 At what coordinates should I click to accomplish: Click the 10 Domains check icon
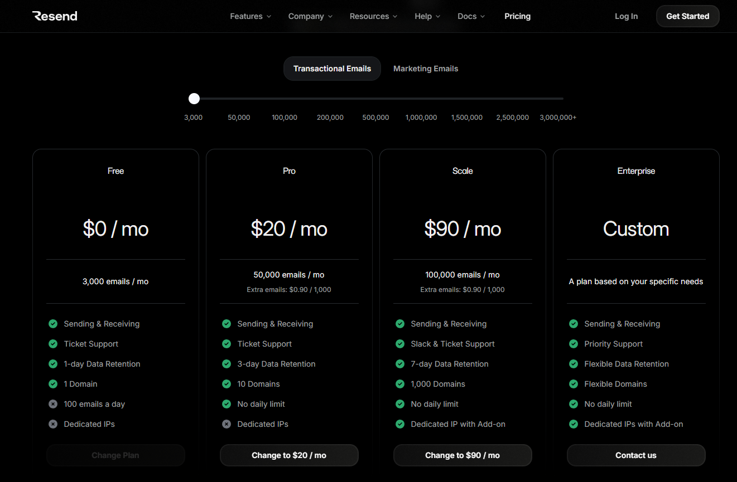tap(227, 384)
